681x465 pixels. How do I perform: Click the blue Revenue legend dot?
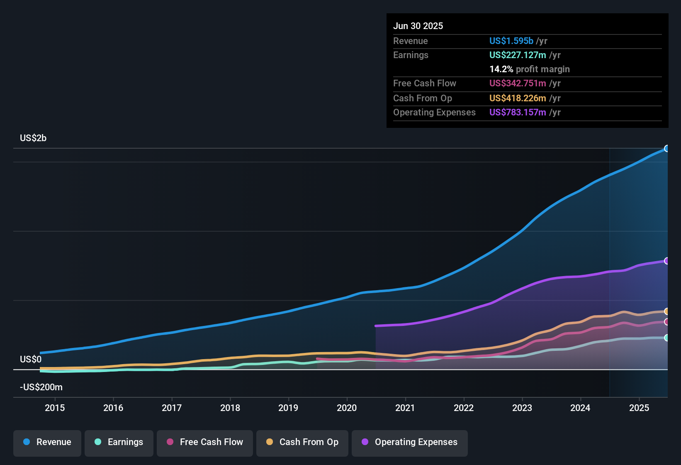[x=27, y=442]
